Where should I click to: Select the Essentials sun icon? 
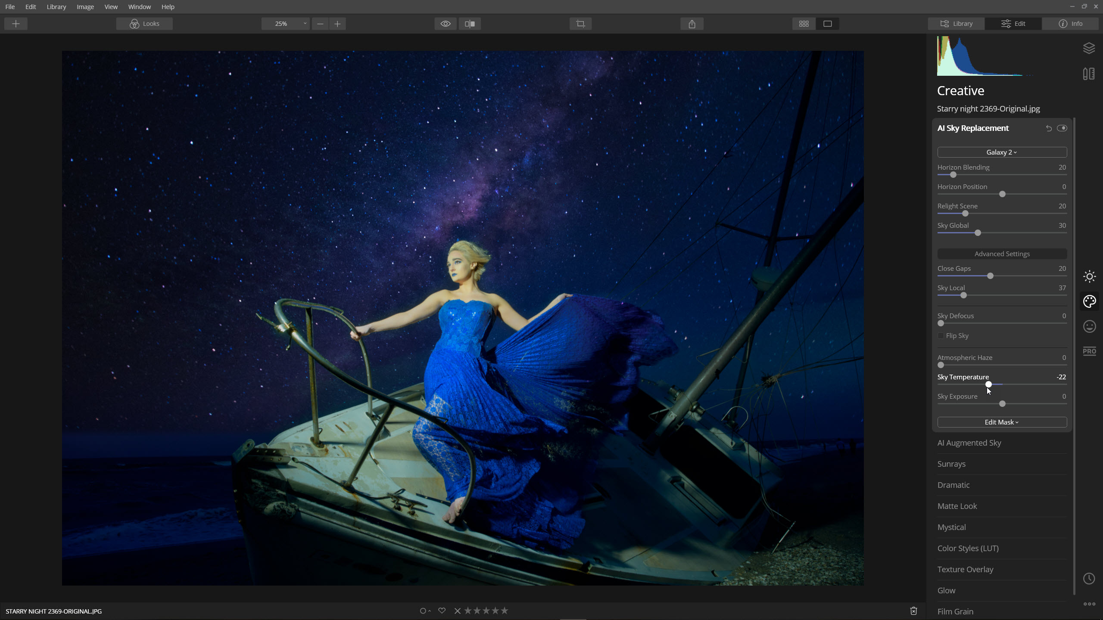click(x=1089, y=276)
